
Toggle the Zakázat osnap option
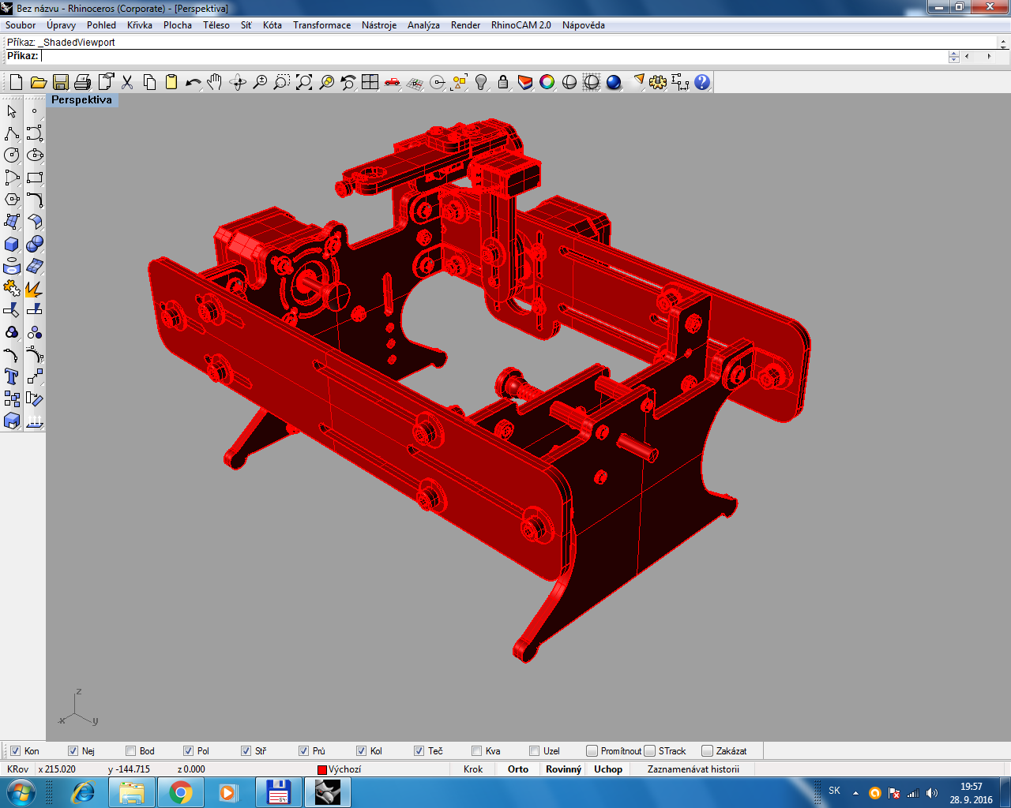coord(707,750)
